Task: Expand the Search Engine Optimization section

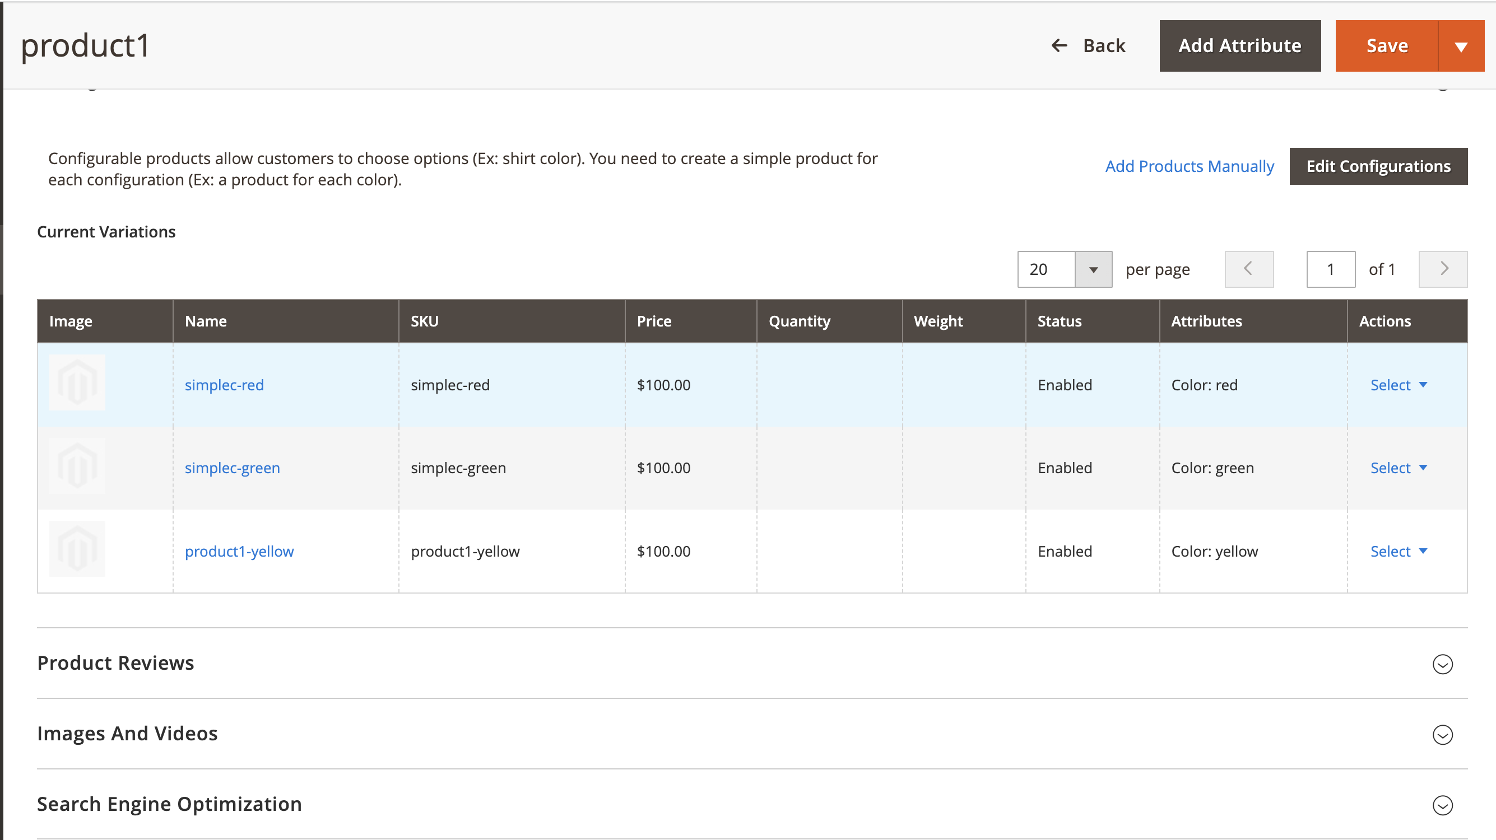Action: tap(1443, 806)
